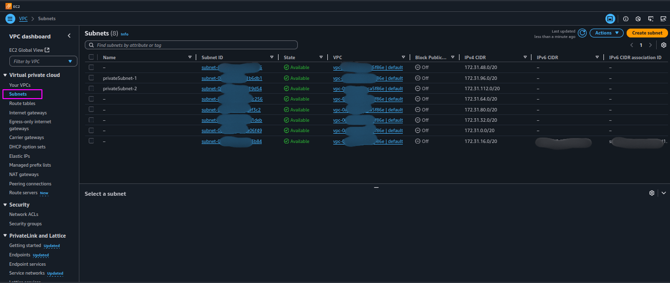Viewport: 670px width, 283px height.
Task: Open Security groups in sidebar
Action: (x=26, y=224)
